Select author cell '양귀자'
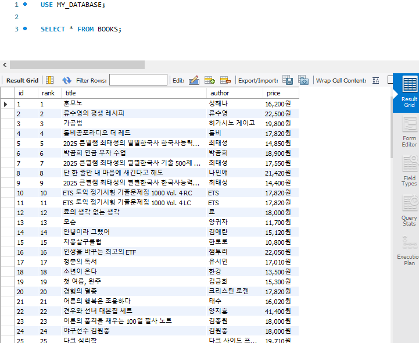Image resolution: width=419 pixels, height=343 pixels. pyautogui.click(x=235, y=223)
